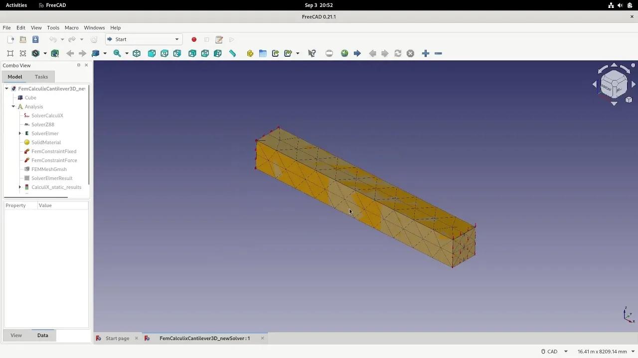Toggle floating of the Combo View panel
Screen dimensions: 638x358
[78, 65]
